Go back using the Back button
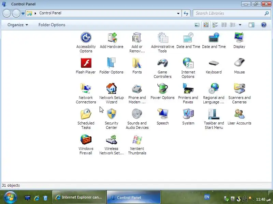This screenshot has height=204, width=273. click(6, 13)
